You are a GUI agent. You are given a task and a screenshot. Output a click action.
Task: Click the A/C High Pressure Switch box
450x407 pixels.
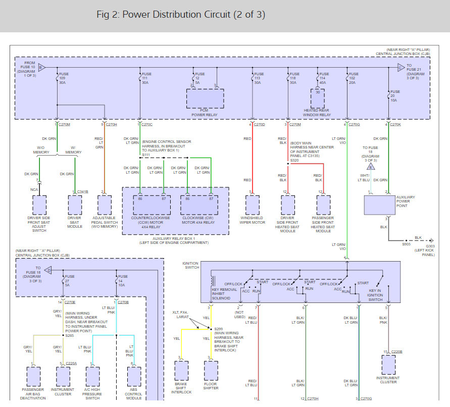93,377
